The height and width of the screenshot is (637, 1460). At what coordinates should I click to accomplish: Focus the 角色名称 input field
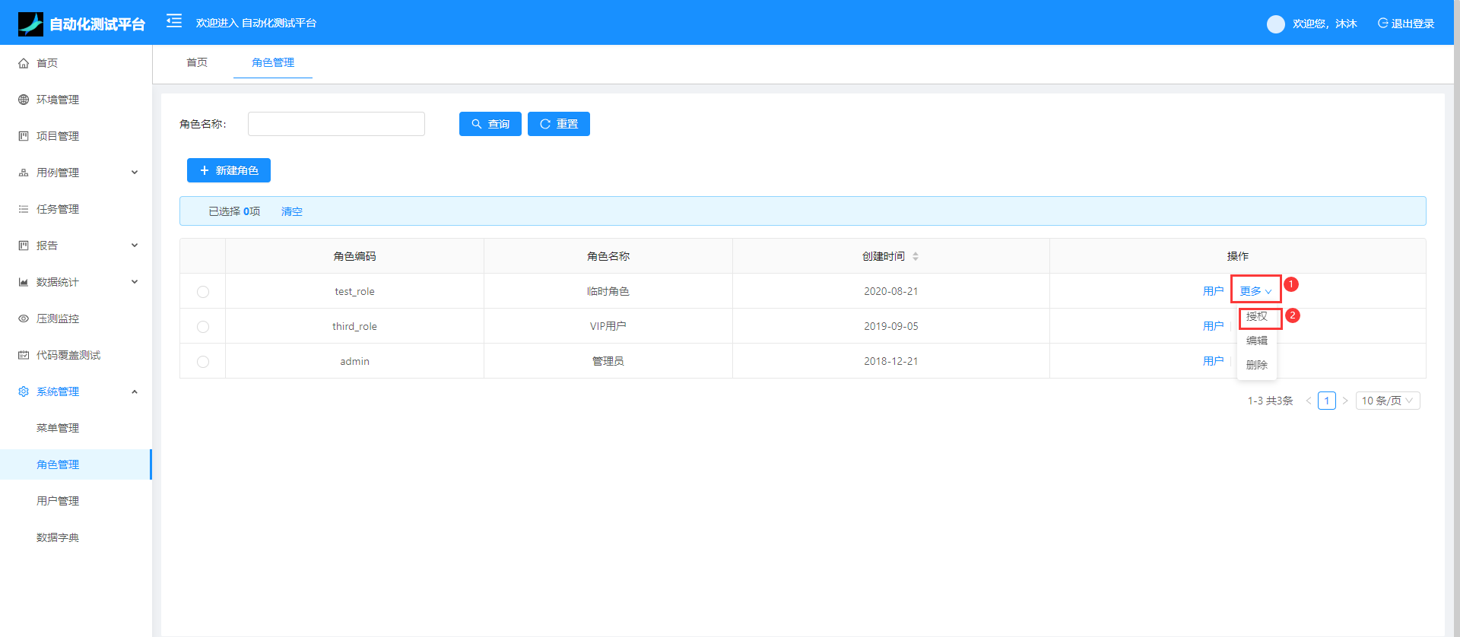click(336, 124)
